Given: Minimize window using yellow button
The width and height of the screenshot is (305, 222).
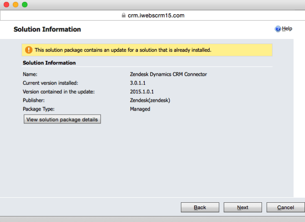Looking at the screenshot, I should [16, 5].
